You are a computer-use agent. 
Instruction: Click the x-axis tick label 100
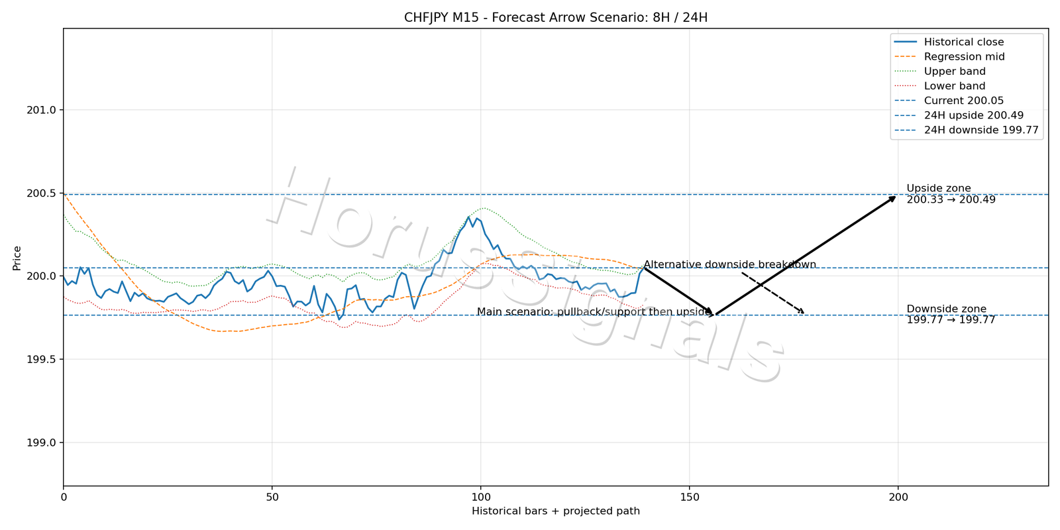point(480,496)
